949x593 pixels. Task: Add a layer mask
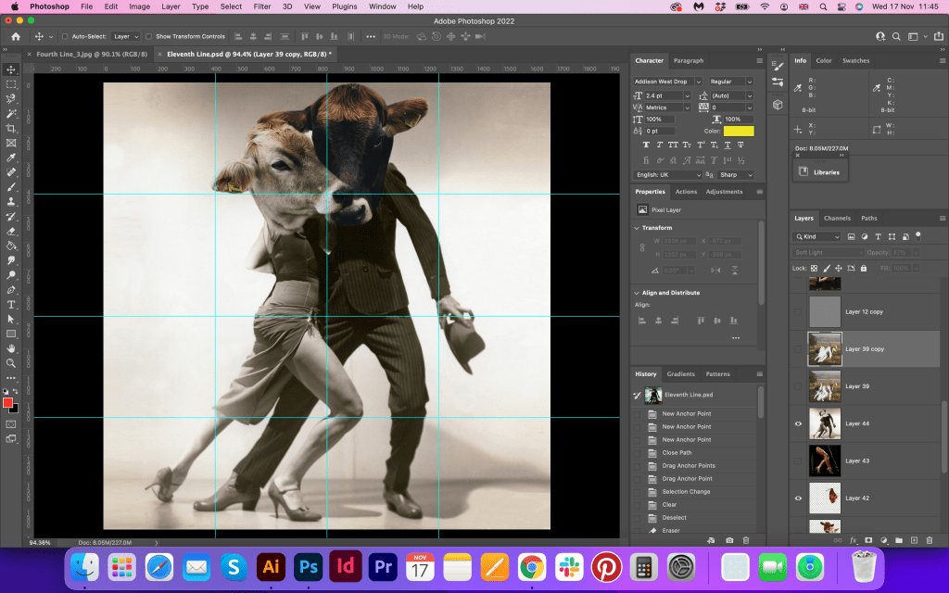(x=868, y=539)
